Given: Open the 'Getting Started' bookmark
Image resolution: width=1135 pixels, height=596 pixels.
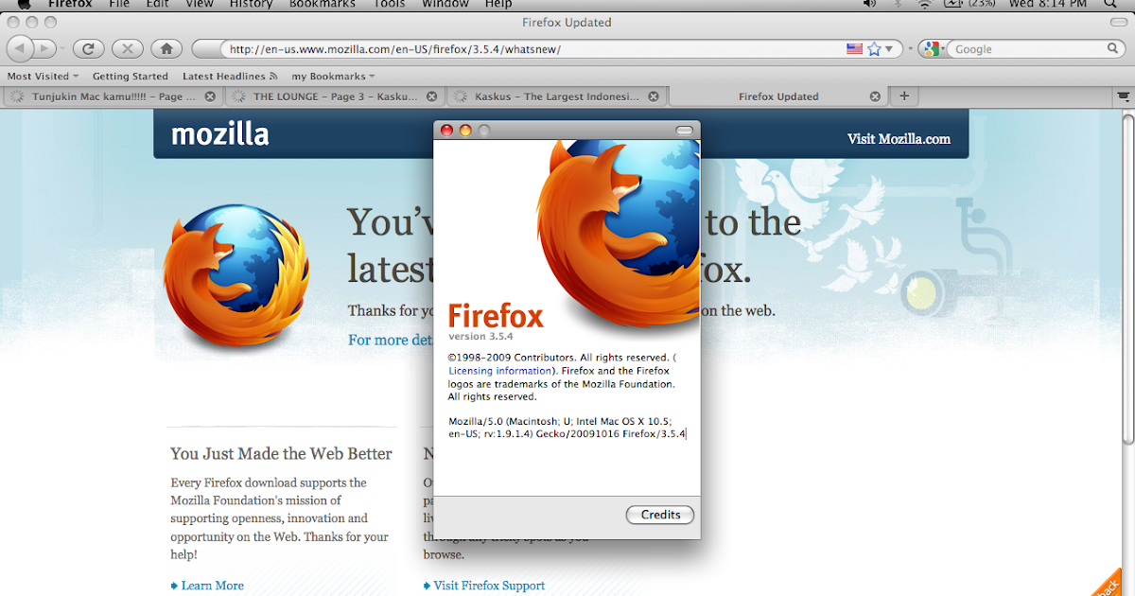Looking at the screenshot, I should 131,76.
